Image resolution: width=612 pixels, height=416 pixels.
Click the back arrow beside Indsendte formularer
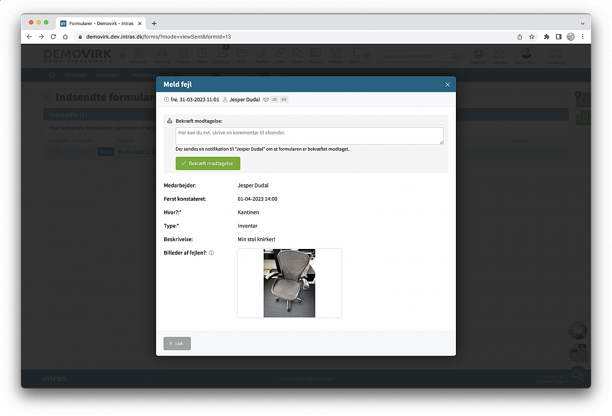pos(48,97)
